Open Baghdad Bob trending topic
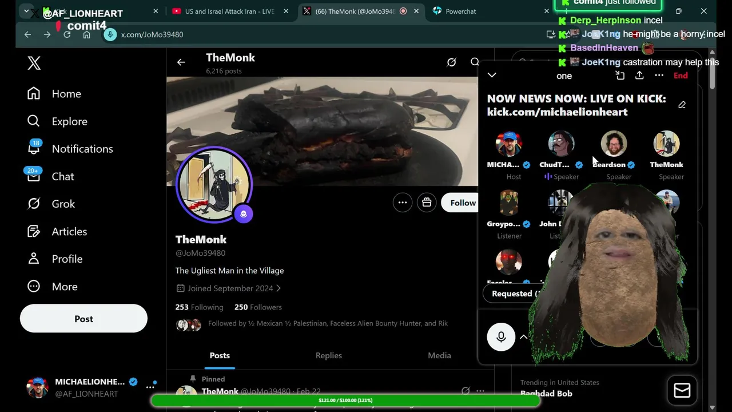 pyautogui.click(x=546, y=394)
